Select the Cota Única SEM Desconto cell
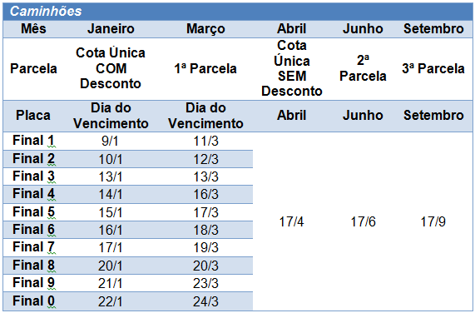Screen dimensions: 475x313 tap(292, 68)
